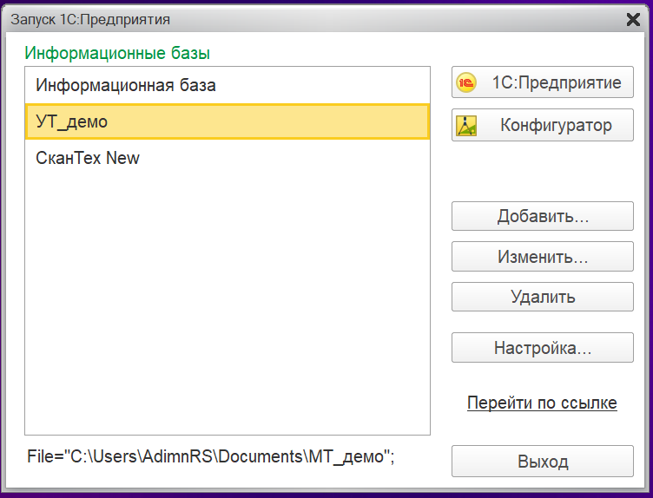653x498 pixels.
Task: Open Конфигуратор mode via its button label
Action: click(x=556, y=126)
